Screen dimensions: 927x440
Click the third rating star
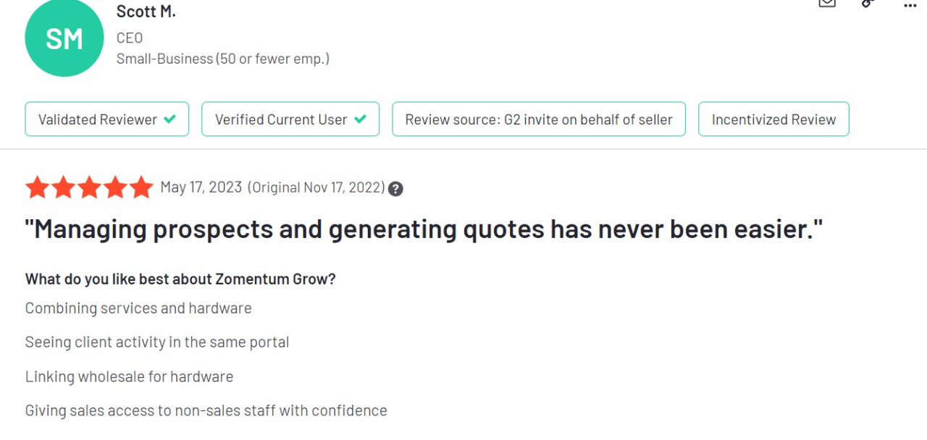point(89,187)
